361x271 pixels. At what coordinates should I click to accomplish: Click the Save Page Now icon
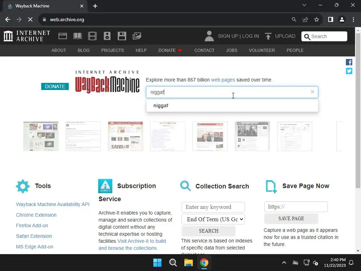pyautogui.click(x=271, y=186)
